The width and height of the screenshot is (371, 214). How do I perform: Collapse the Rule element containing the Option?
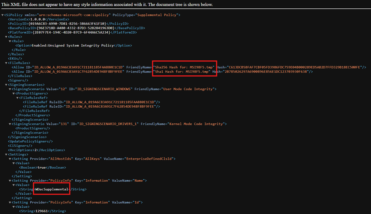point(10,41)
